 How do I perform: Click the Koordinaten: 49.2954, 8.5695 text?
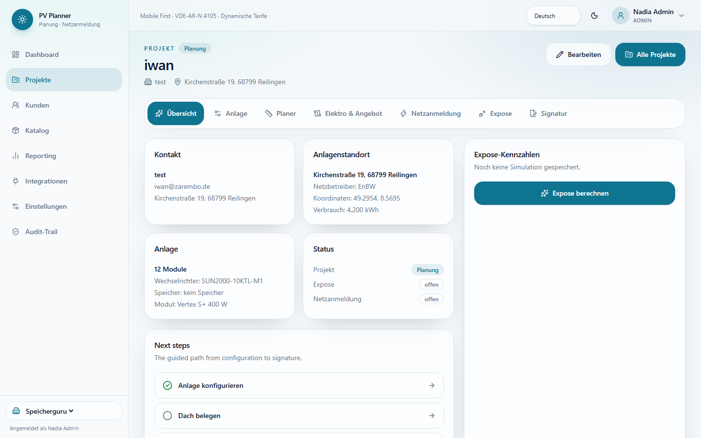click(357, 198)
